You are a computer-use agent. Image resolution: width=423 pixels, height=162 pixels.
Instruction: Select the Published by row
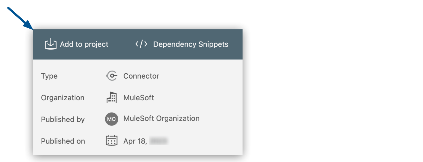(63, 119)
